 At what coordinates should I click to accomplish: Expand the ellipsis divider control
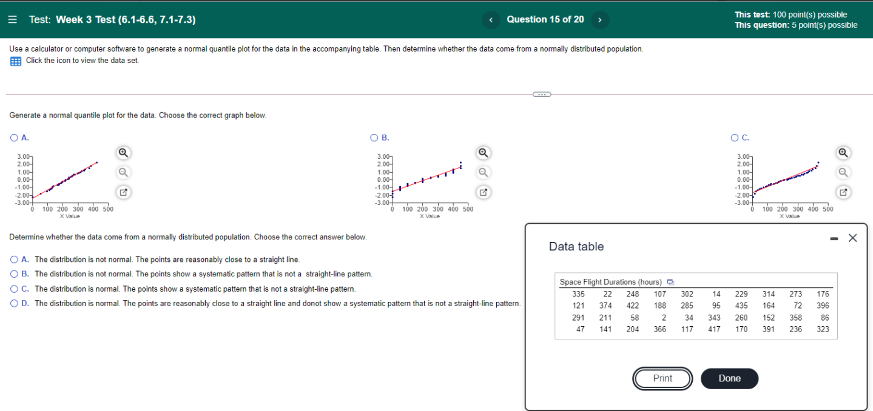[541, 94]
